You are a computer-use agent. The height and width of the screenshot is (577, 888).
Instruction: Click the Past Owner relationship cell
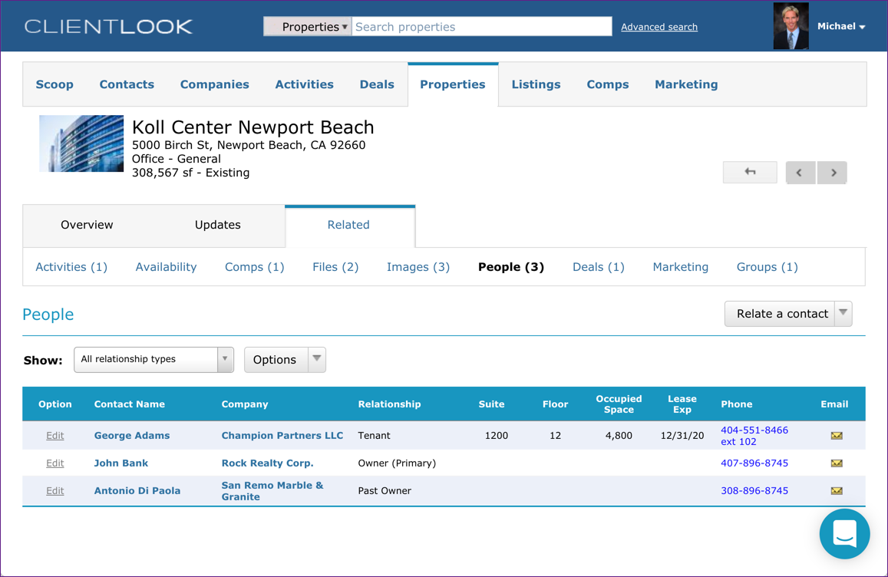click(385, 491)
